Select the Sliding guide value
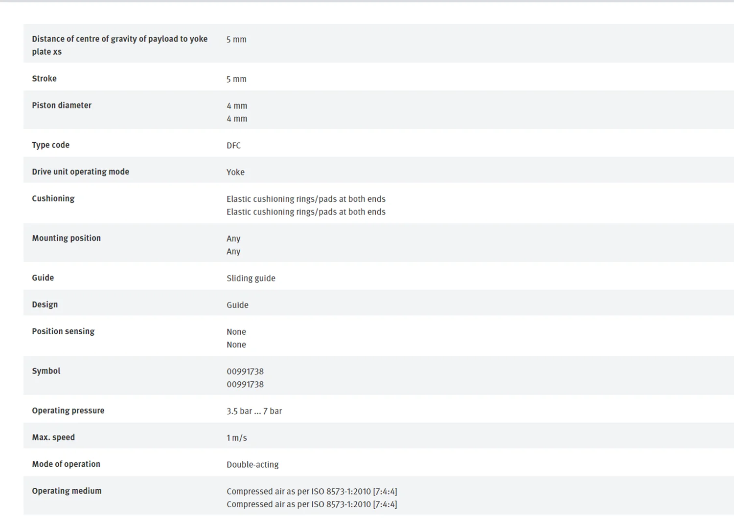This screenshot has height=520, width=734. pos(251,278)
